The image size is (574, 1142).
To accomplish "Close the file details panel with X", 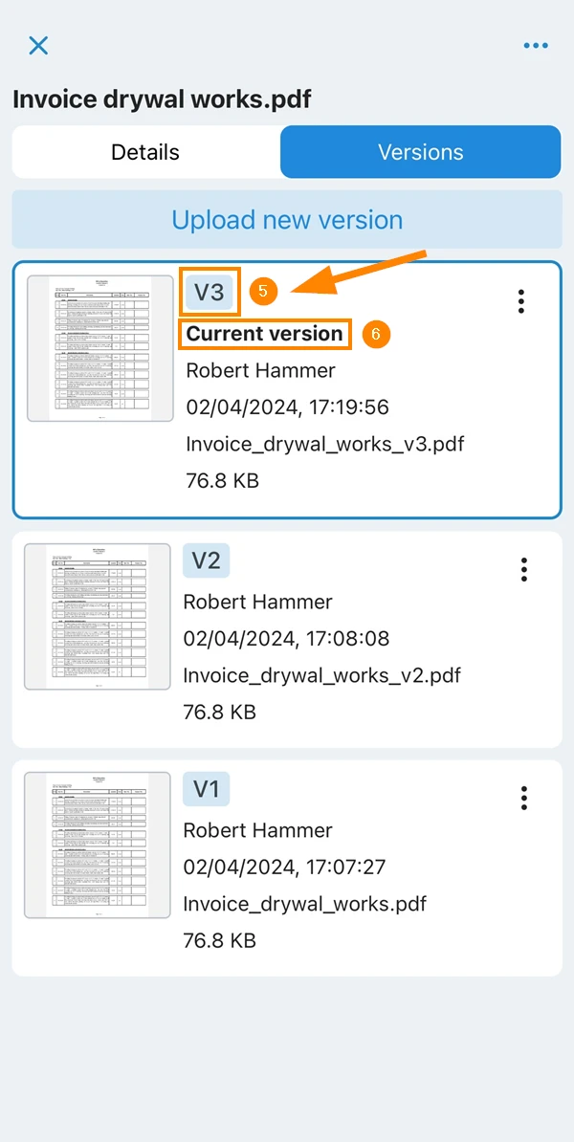I will click(38, 45).
